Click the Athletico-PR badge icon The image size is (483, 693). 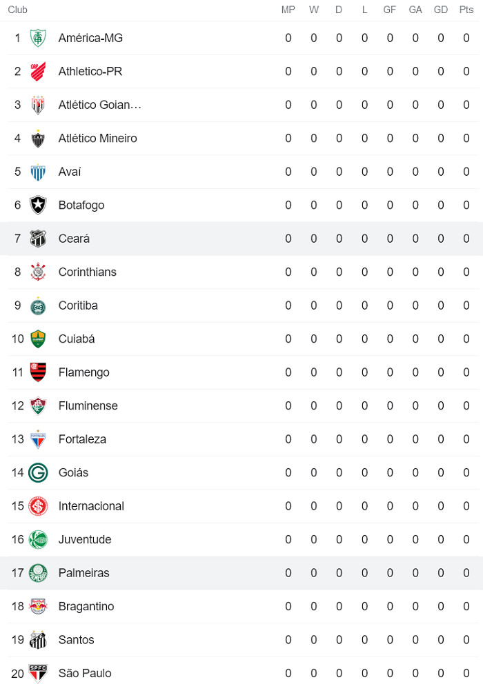tap(38, 71)
